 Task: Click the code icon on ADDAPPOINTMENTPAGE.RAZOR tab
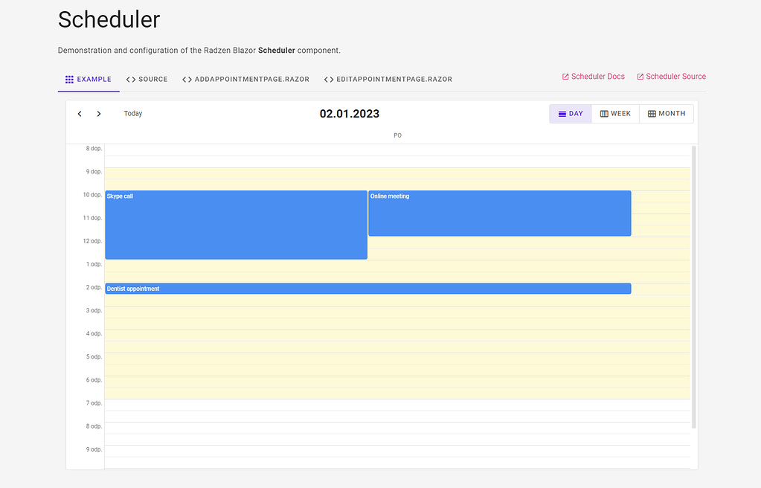point(185,77)
